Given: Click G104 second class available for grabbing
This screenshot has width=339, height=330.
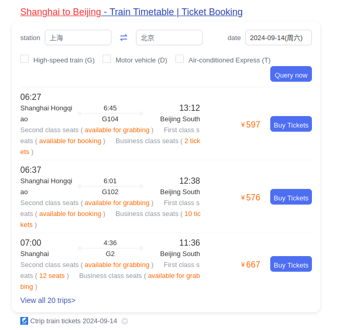Looking at the screenshot, I should pyautogui.click(x=117, y=130).
